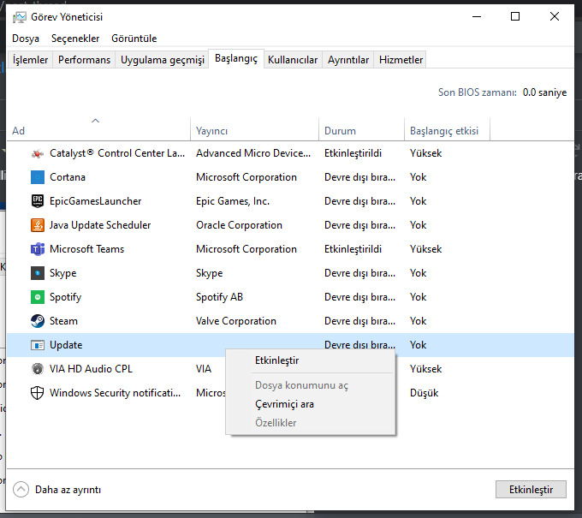Image resolution: width=582 pixels, height=518 pixels.
Task: Collapse with Daha az ayrıntı arrow
Action: click(x=21, y=490)
